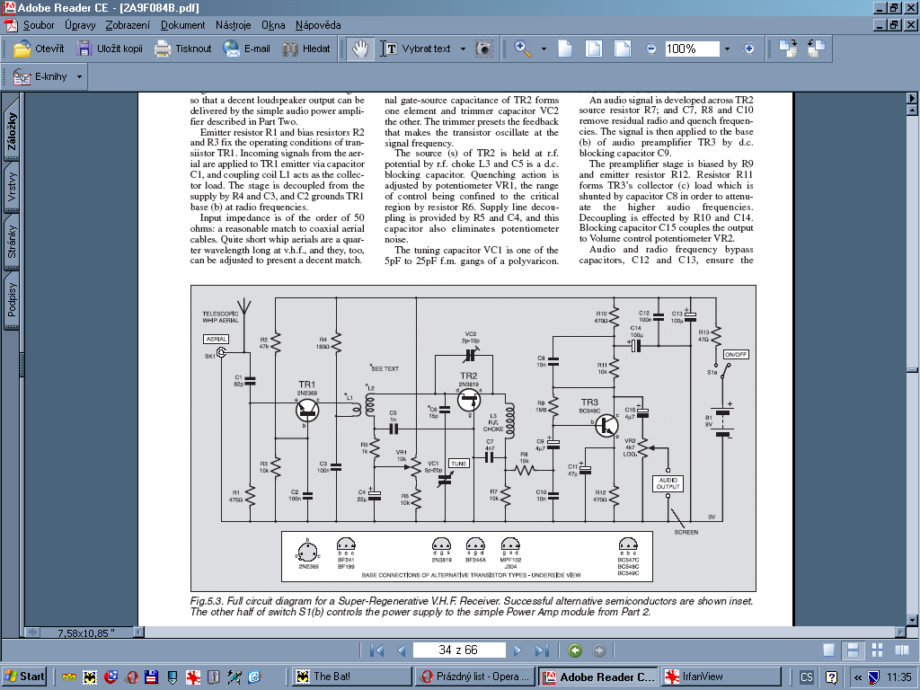Viewport: 920px width, 690px height.
Task: Open zoom percentage dropdown arrow
Action: [727, 49]
